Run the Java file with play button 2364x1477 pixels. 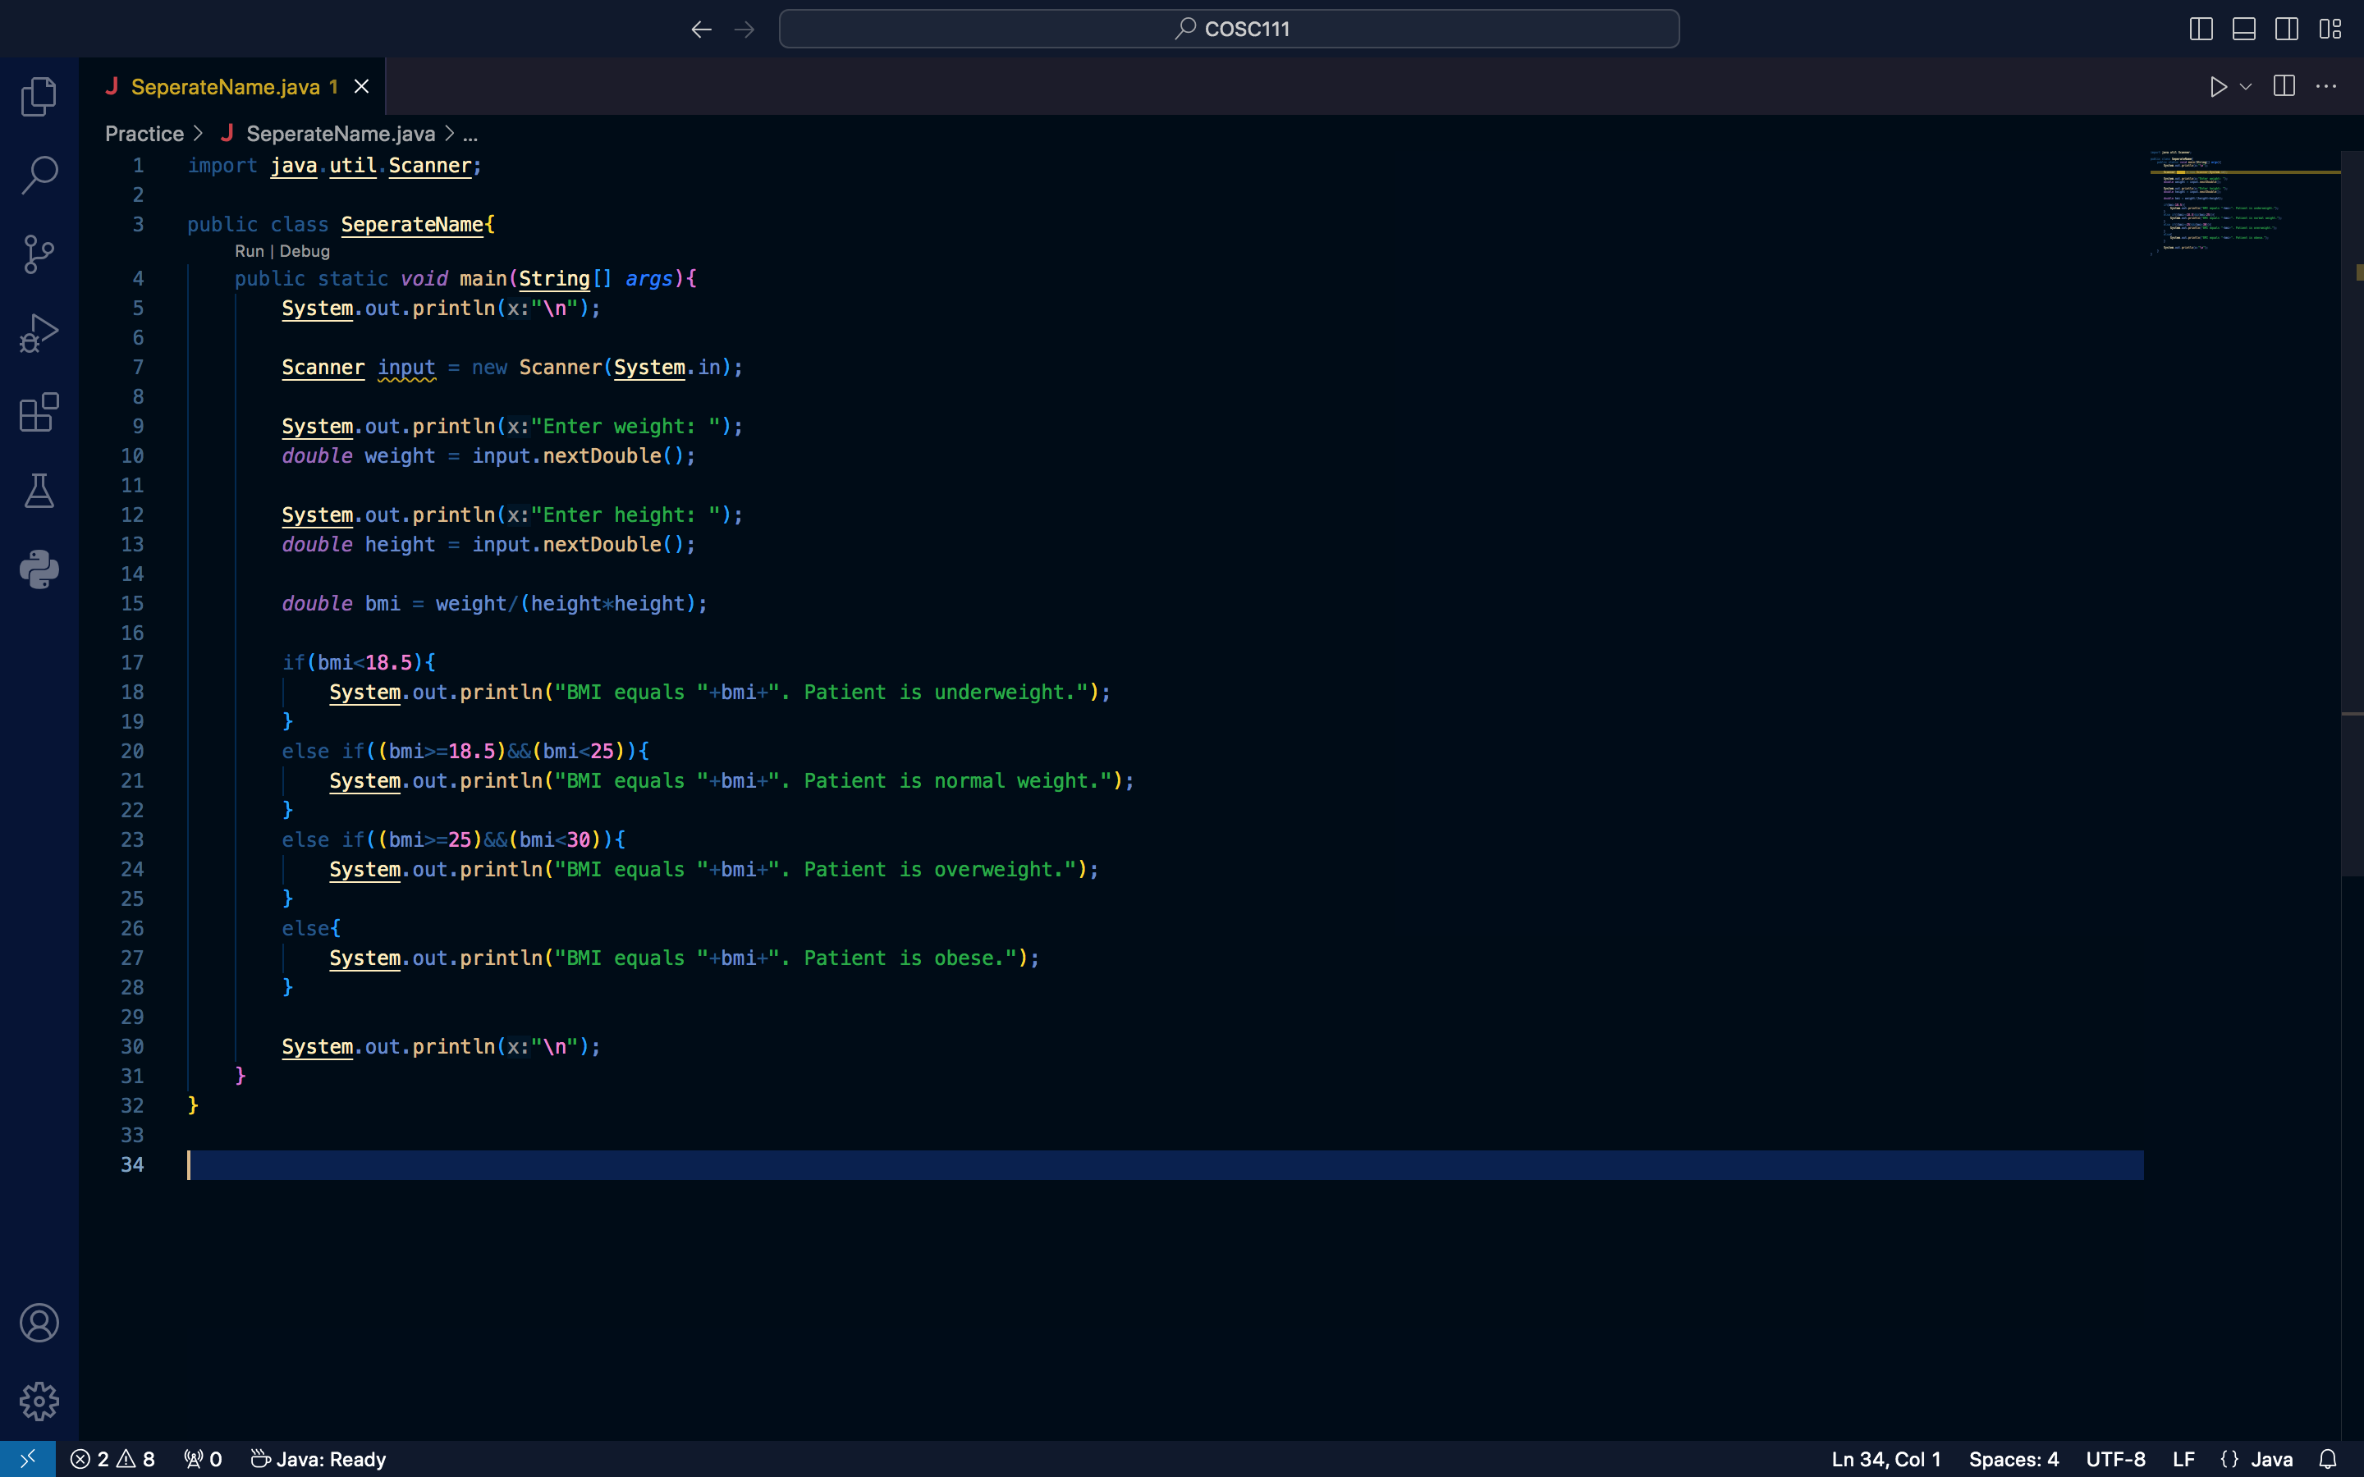pyautogui.click(x=2219, y=87)
